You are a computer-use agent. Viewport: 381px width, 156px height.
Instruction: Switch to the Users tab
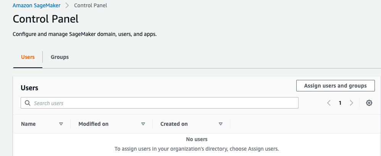coord(27,57)
